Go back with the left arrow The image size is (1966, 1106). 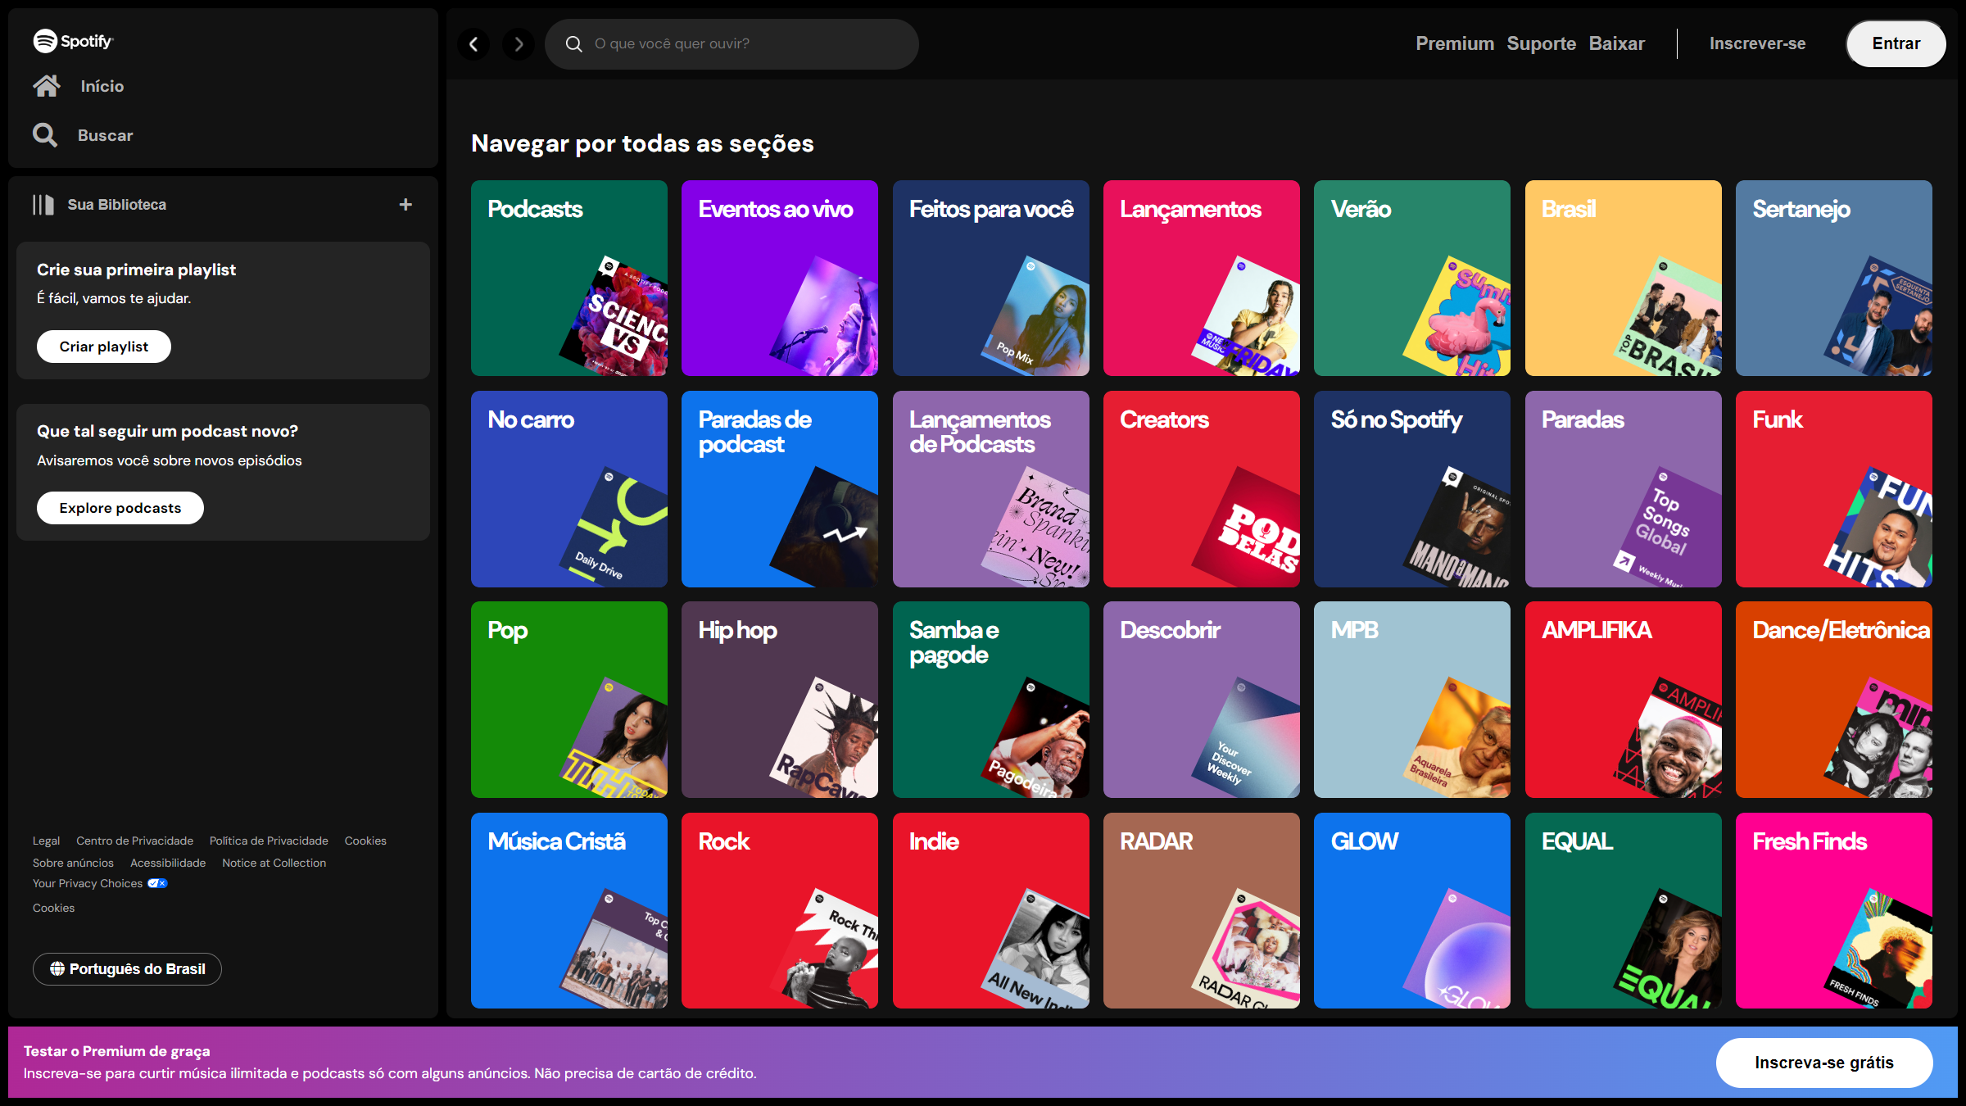[473, 44]
